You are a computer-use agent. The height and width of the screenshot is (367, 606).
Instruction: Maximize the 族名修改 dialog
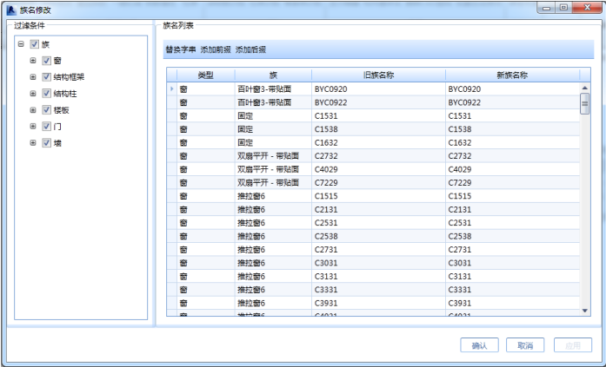coord(563,8)
